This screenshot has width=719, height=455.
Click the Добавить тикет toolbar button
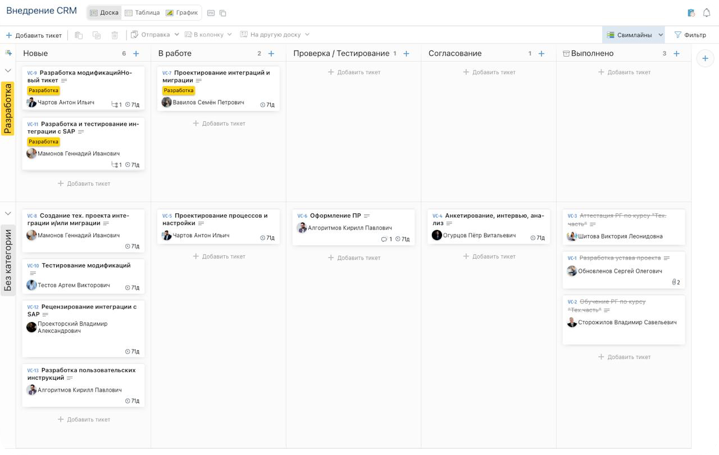[x=34, y=35]
